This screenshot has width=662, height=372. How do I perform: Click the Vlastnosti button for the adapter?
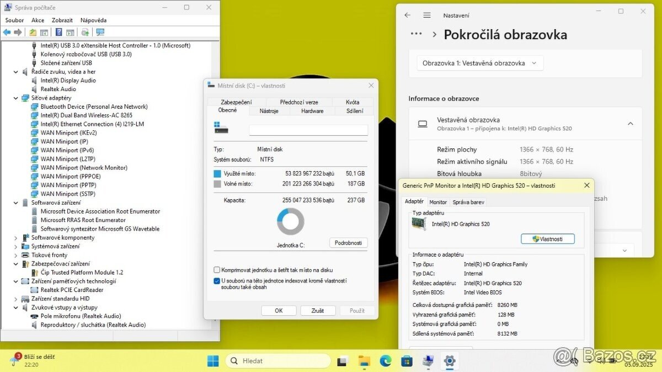tap(547, 238)
